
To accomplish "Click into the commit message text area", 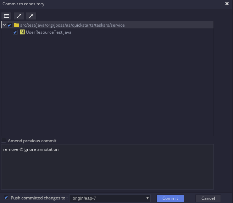I will tap(107, 167).
